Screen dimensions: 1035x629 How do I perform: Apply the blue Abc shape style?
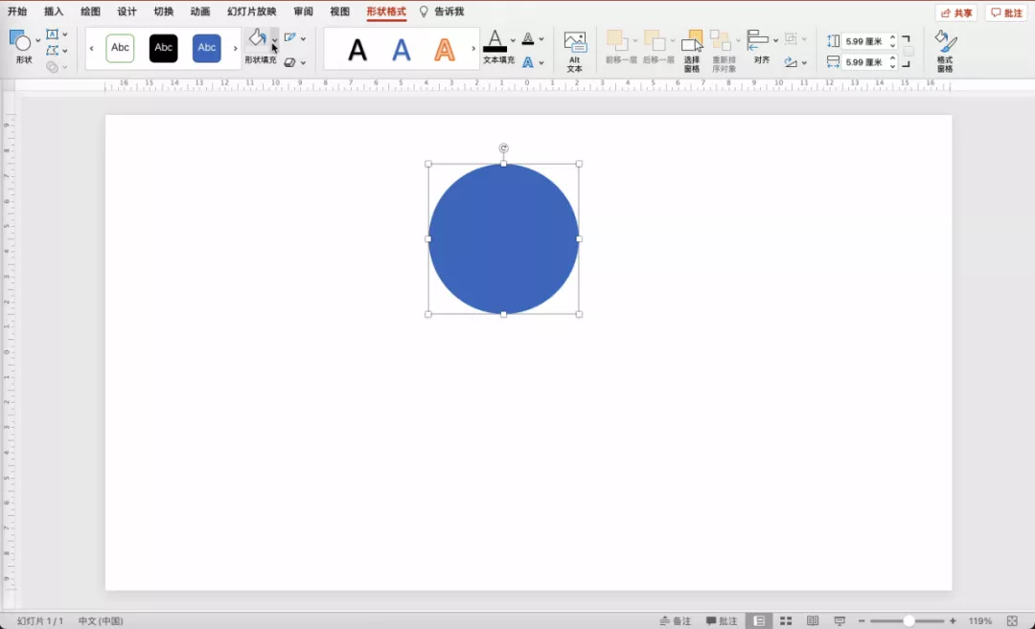[207, 48]
